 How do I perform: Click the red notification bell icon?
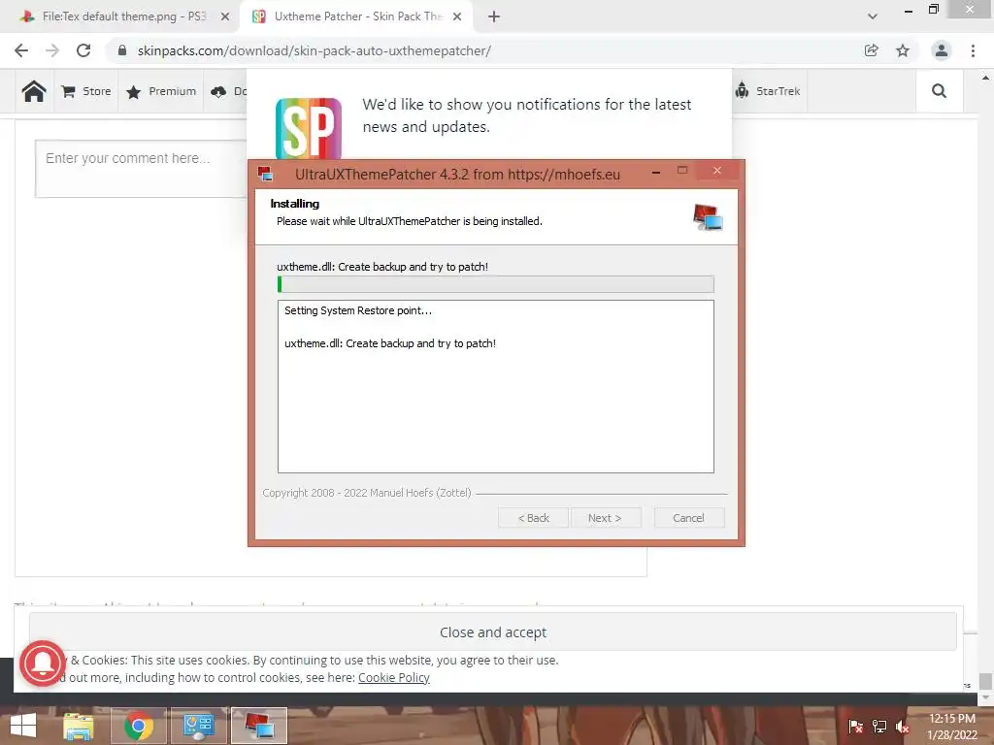(x=42, y=664)
